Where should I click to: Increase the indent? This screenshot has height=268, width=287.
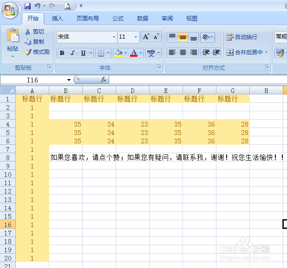pyautogui.click(x=216, y=53)
